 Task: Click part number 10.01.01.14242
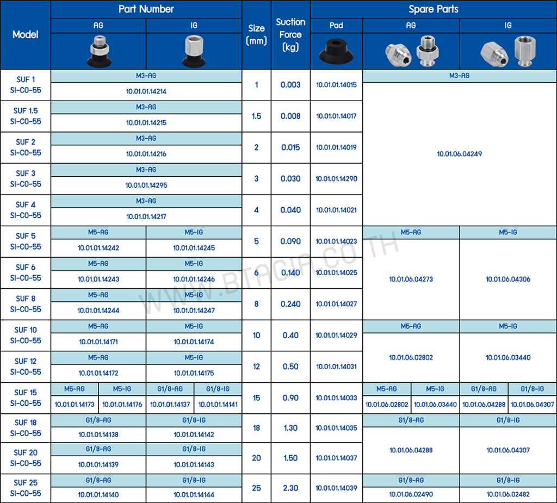(98, 248)
